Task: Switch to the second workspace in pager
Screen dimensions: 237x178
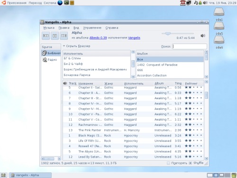Action: [x=216, y=175]
